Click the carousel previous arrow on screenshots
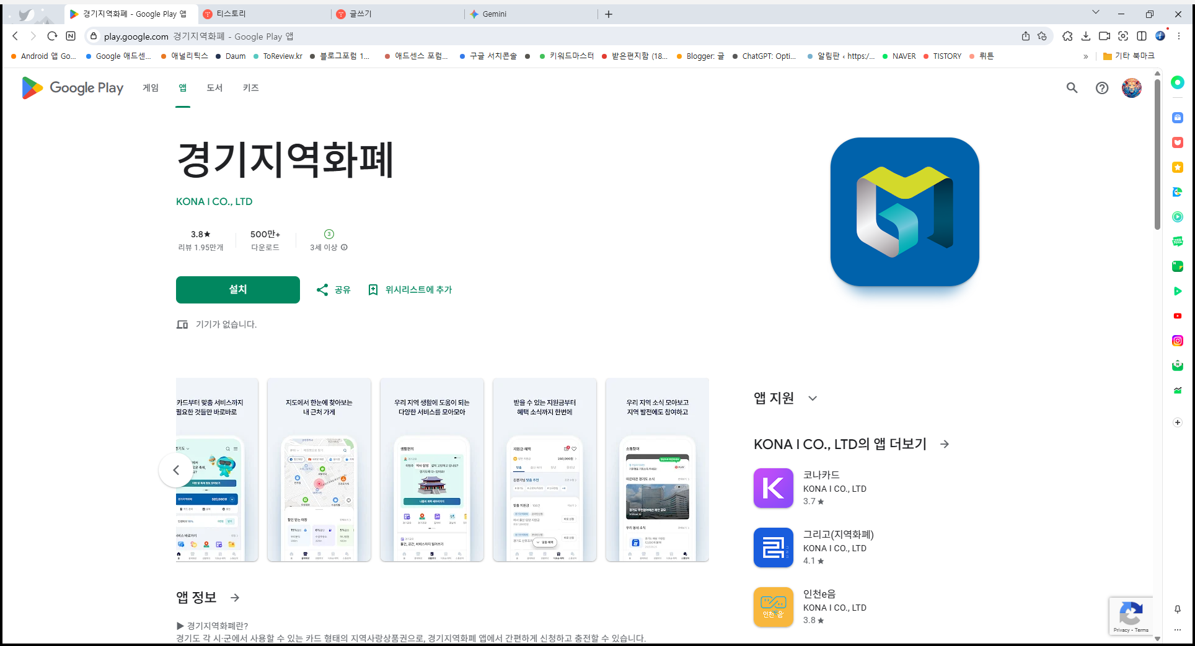1195x646 pixels. tap(176, 469)
